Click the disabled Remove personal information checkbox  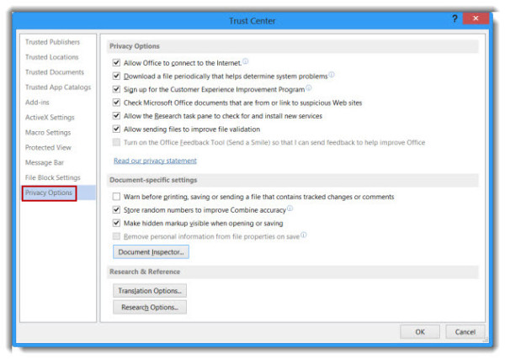(116, 236)
